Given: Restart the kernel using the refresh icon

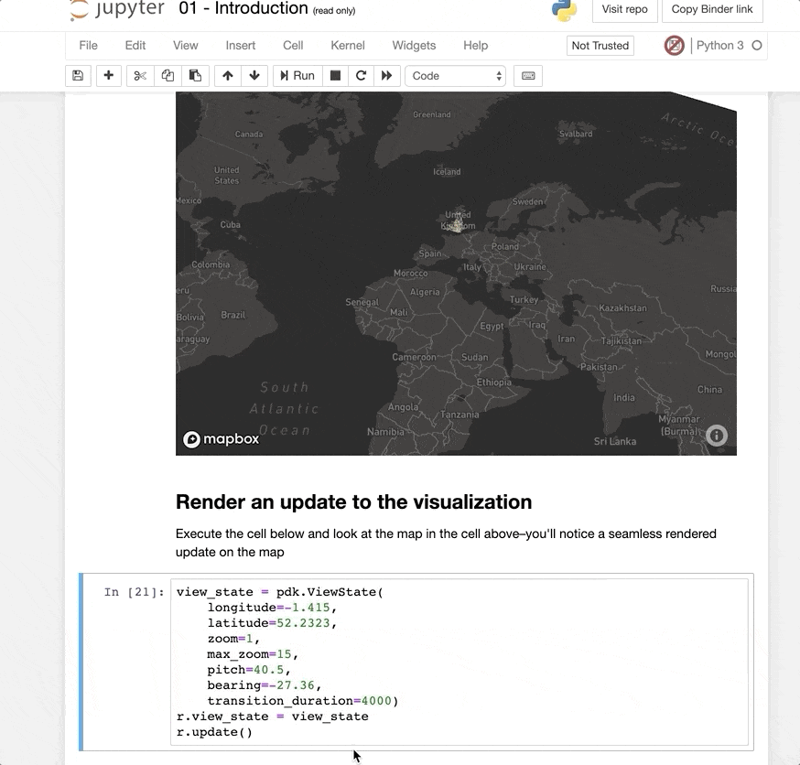Looking at the screenshot, I should click(x=361, y=76).
